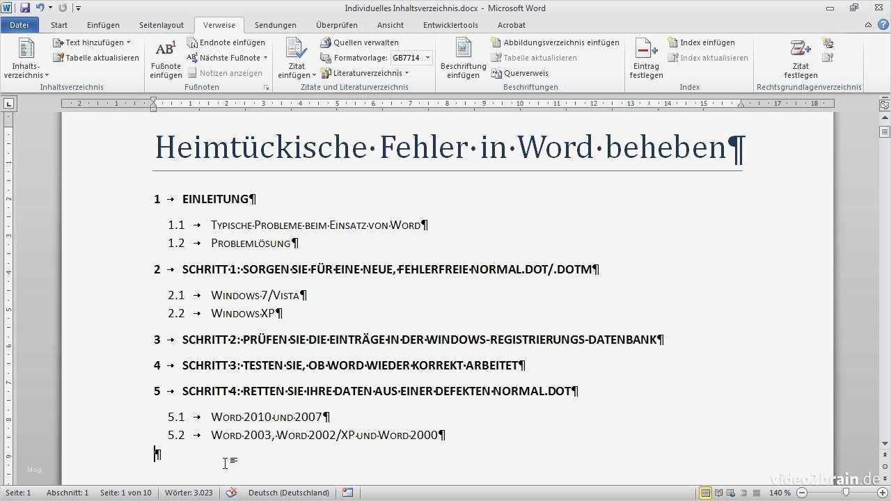Expand the Zitat einfügen menu

coord(297,59)
